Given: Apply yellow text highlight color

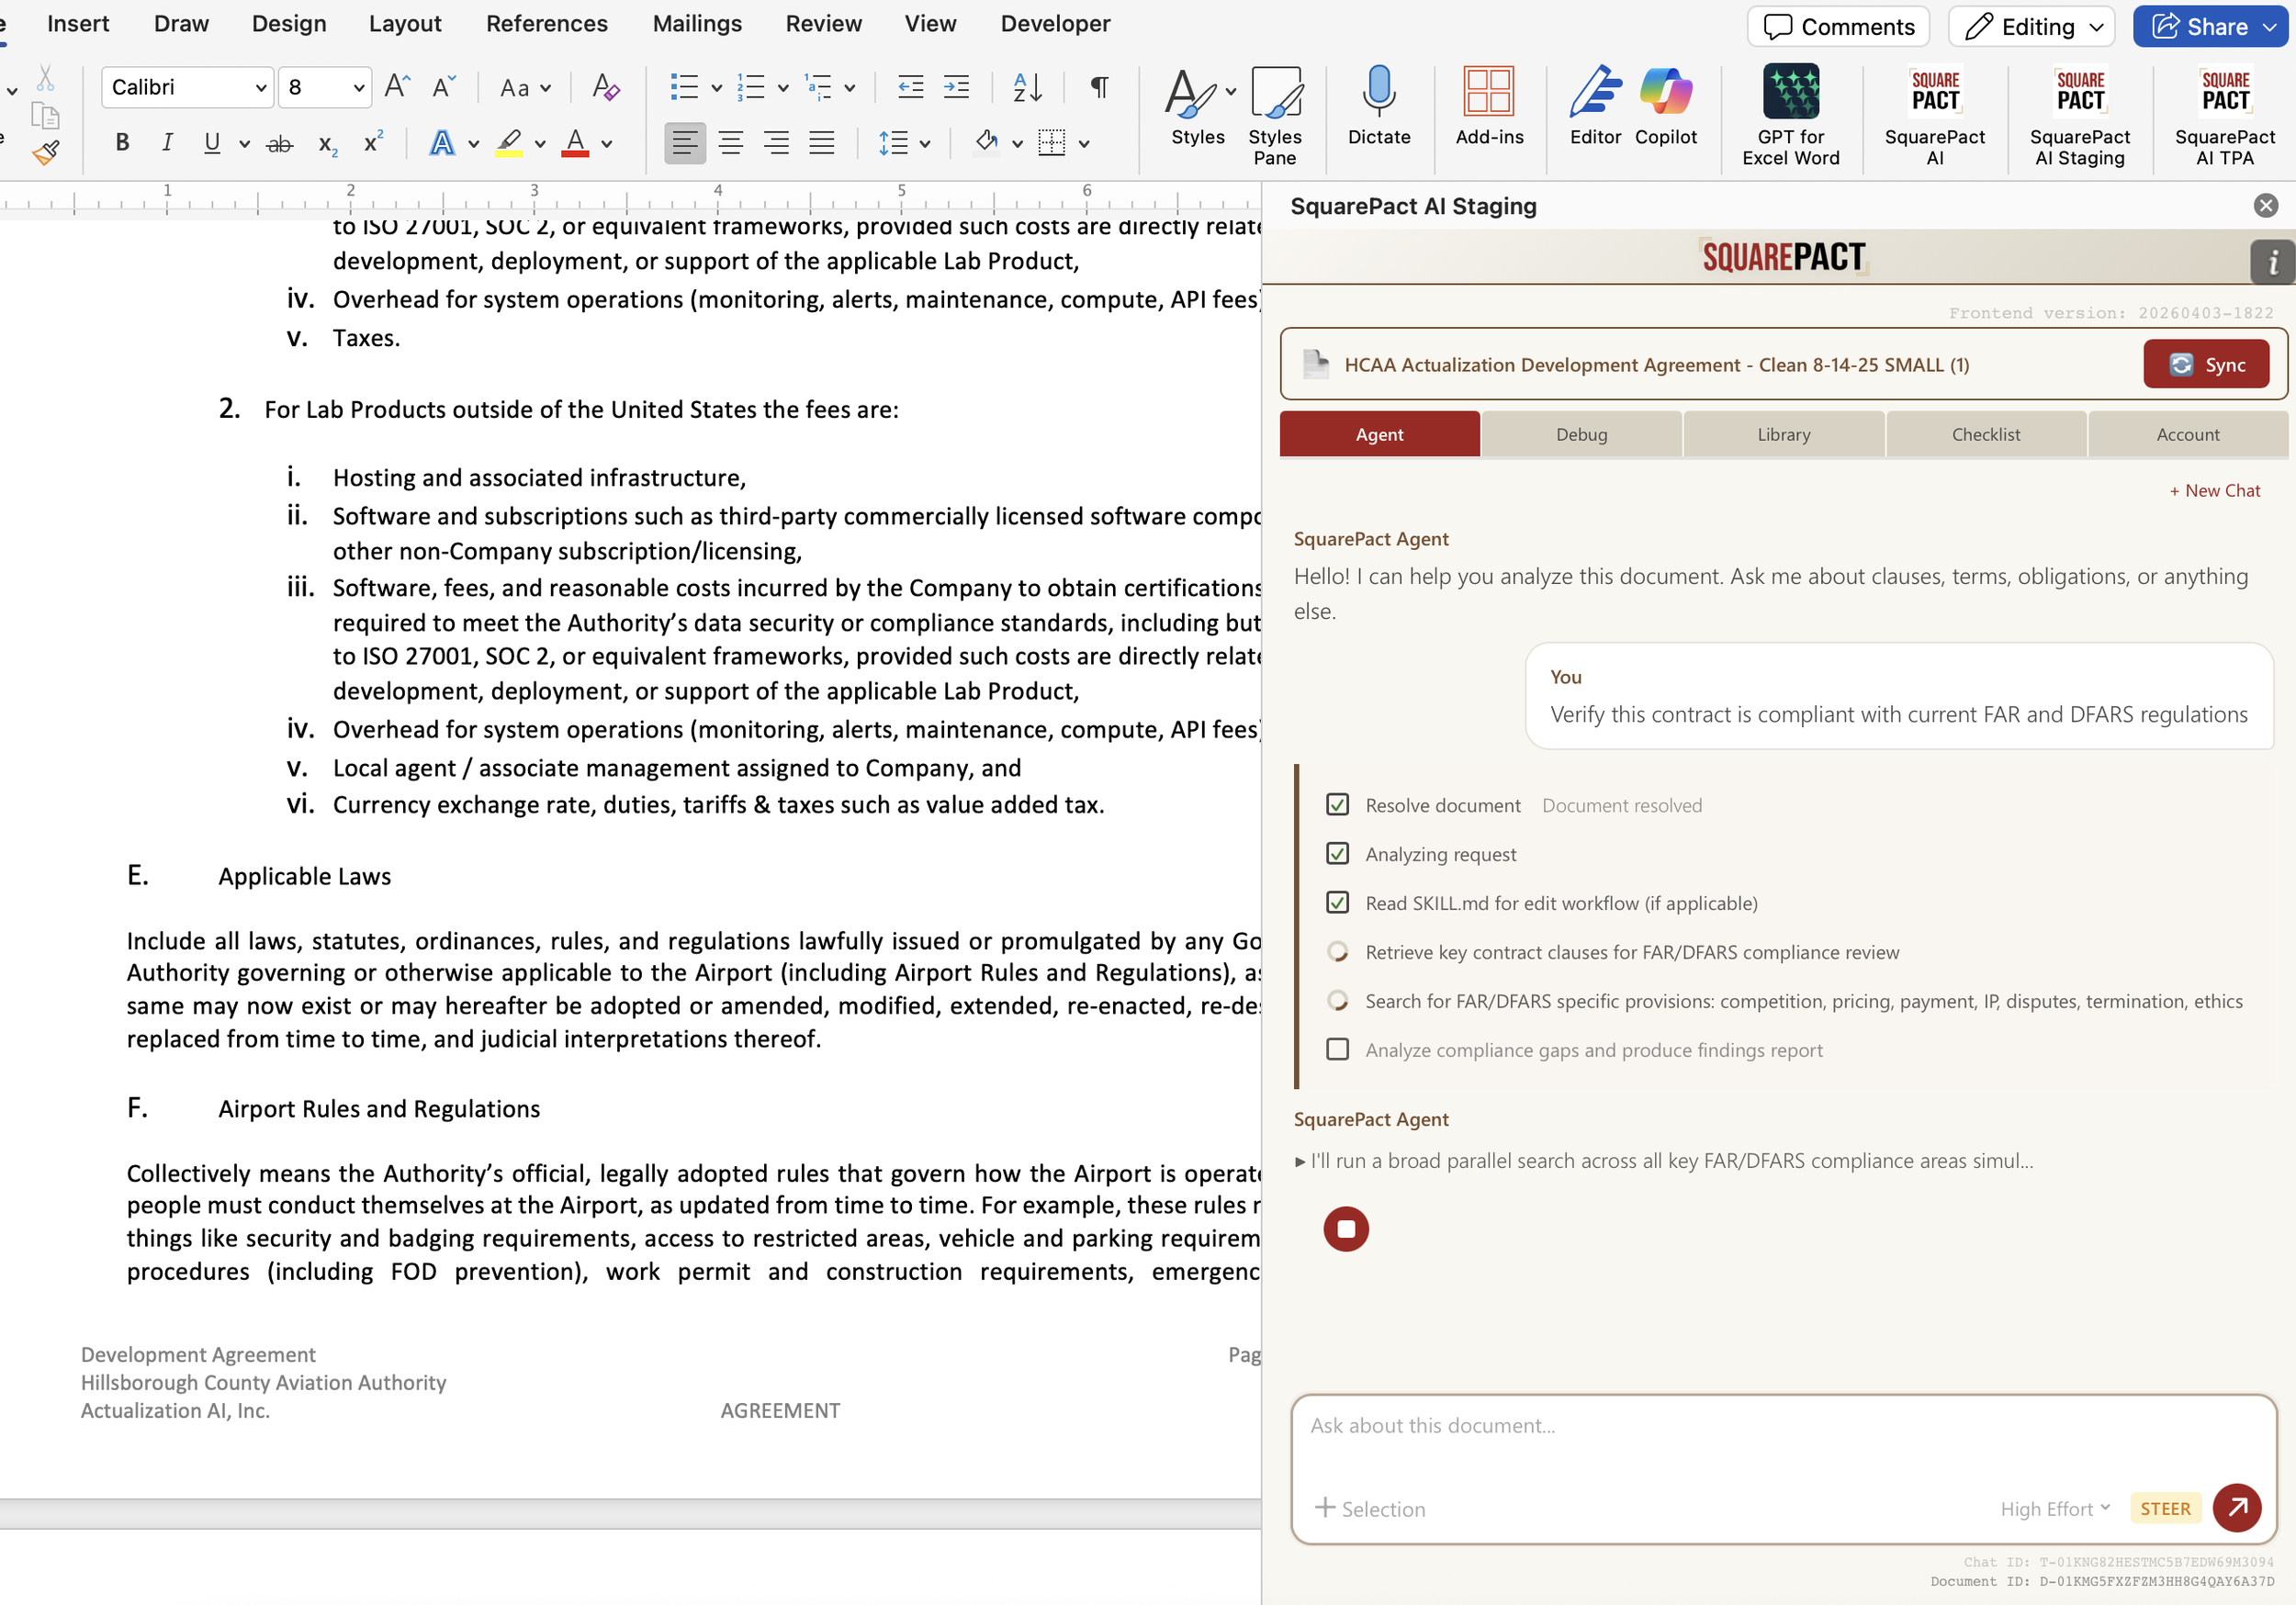Looking at the screenshot, I should [x=509, y=144].
